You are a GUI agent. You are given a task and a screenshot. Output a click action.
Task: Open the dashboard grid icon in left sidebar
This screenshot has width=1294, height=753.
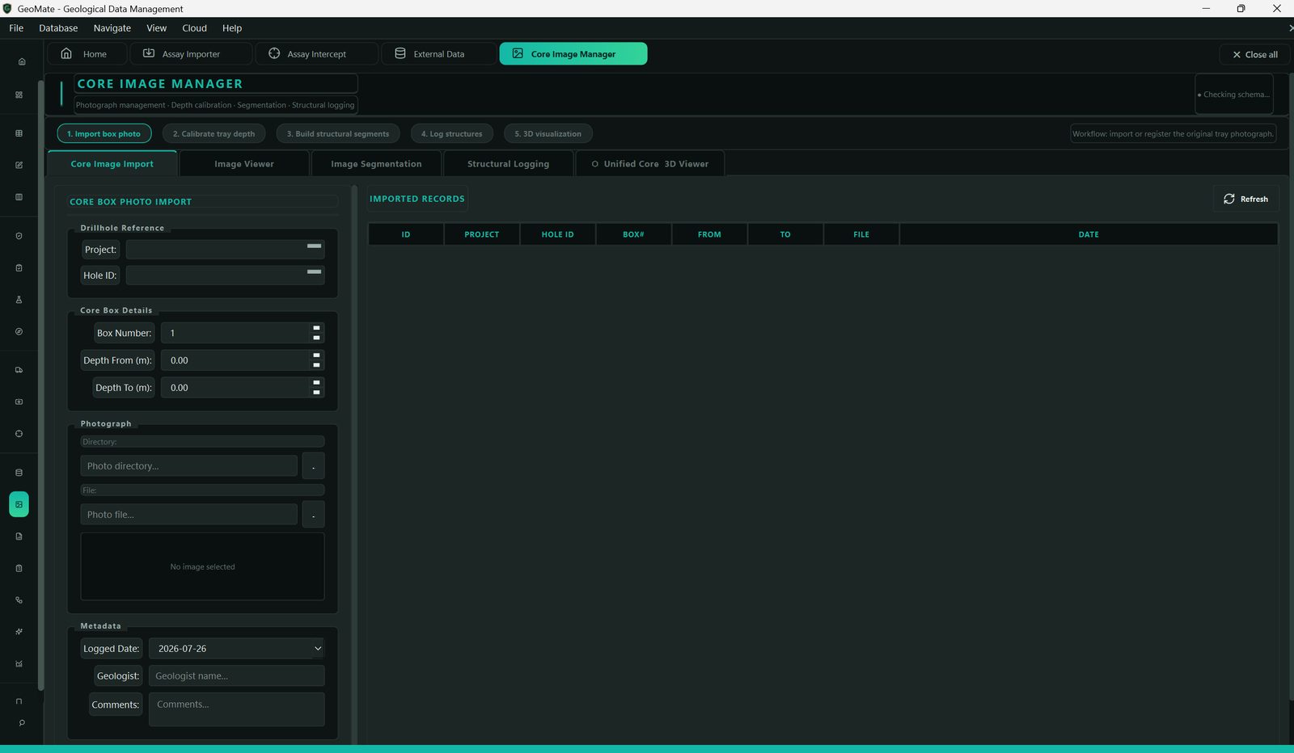point(19,95)
